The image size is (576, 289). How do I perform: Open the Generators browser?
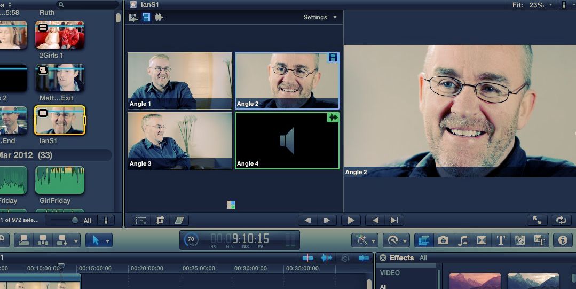[x=519, y=240]
